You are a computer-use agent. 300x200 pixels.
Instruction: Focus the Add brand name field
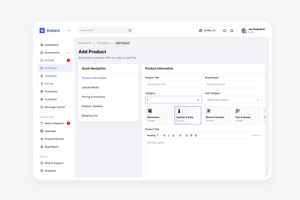pyautogui.click(x=233, y=84)
